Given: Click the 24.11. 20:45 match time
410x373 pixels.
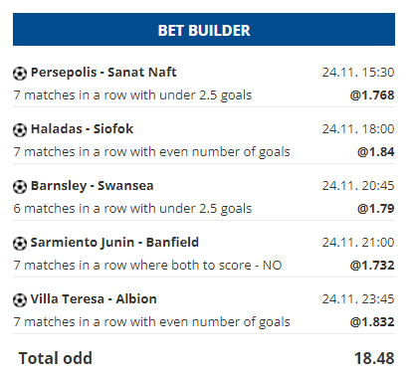Looking at the screenshot, I should click(x=358, y=186).
